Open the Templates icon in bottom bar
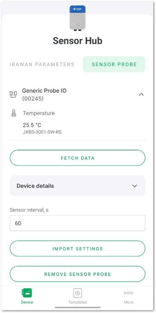The height and width of the screenshot is (313, 156). [78, 293]
